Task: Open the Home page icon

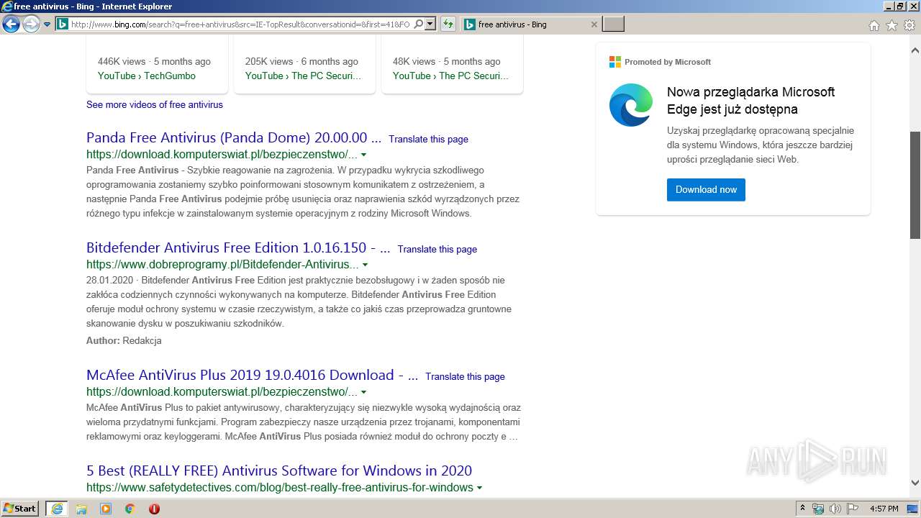Action: (874, 25)
